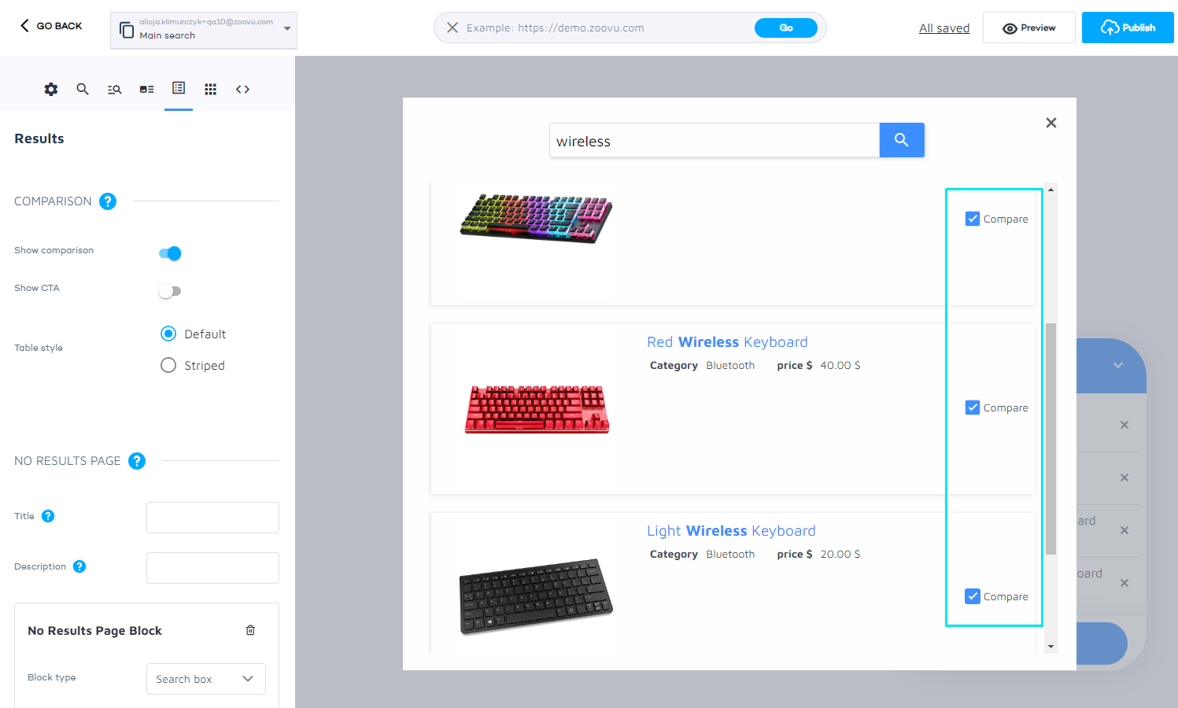Select the Striped table style
Viewport: 1178px width, 708px height.
[x=168, y=366]
